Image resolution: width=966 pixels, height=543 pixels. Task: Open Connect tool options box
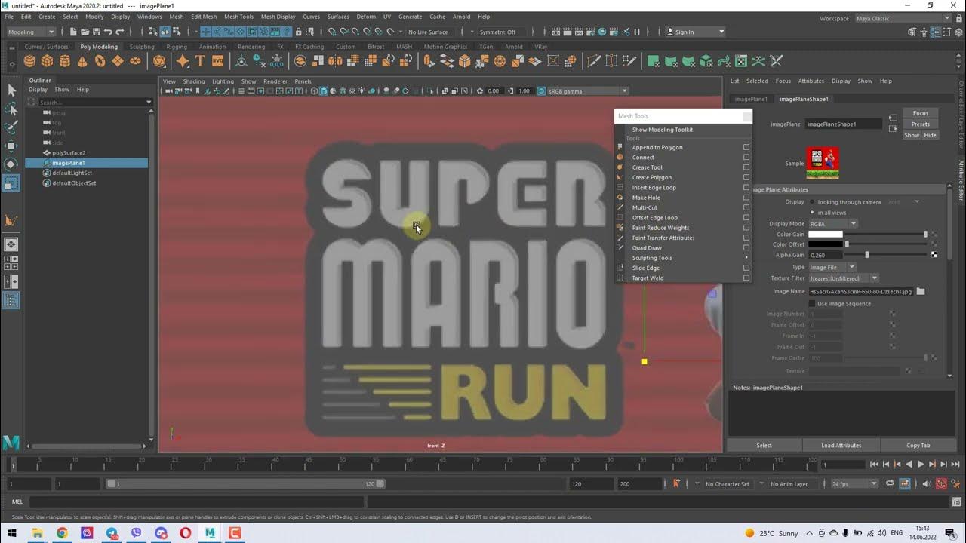point(746,158)
